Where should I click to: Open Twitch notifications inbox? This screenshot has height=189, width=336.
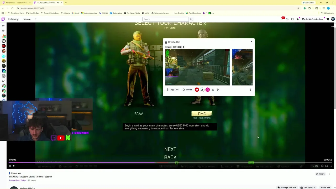click(x=282, y=19)
